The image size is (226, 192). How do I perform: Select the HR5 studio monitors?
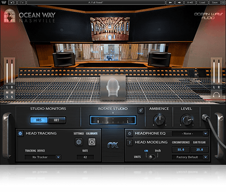click(39, 120)
